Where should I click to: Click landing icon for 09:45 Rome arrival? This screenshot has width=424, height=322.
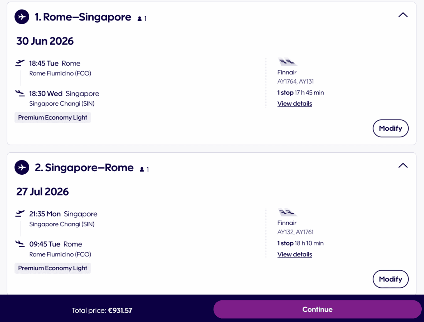(x=20, y=244)
